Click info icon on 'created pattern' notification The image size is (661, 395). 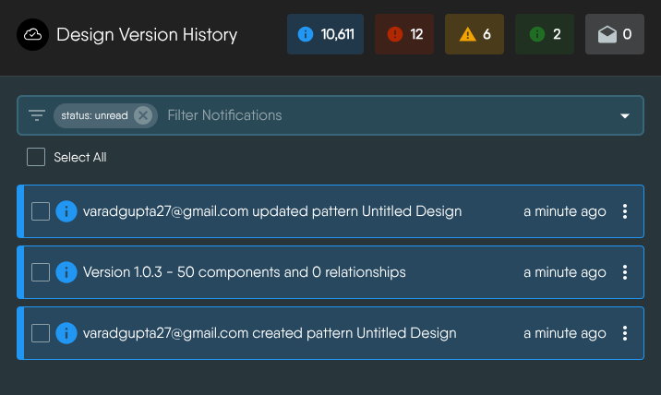pyautogui.click(x=66, y=333)
